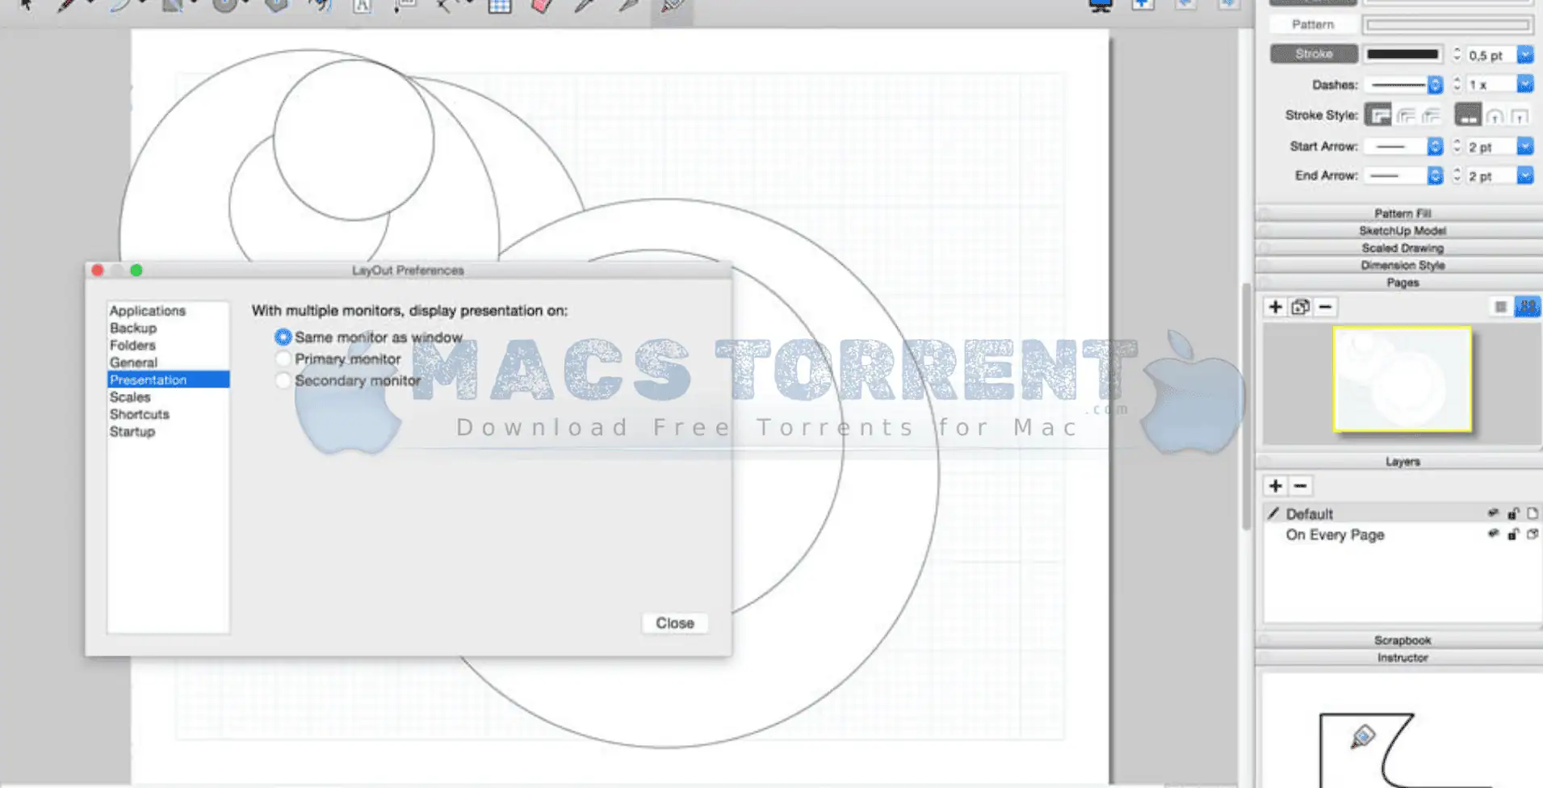Select the pink Erase tool in toolbar
Screen dimensions: 1543x788
[542, 6]
